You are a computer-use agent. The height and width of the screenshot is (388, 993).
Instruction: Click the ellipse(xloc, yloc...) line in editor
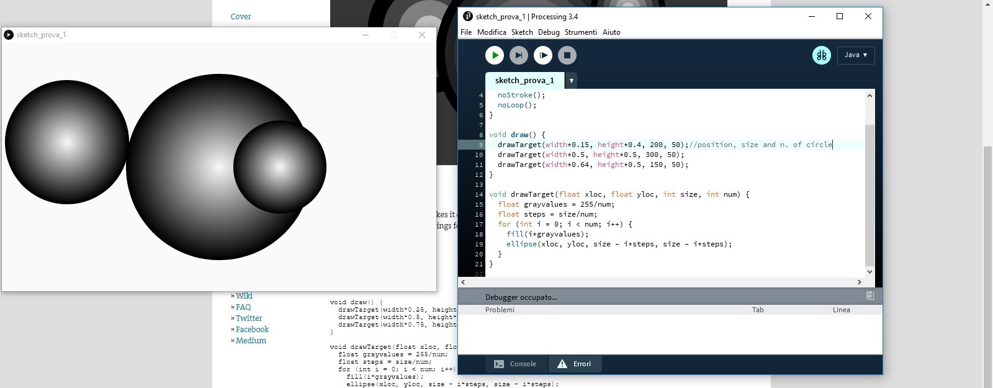pos(619,244)
